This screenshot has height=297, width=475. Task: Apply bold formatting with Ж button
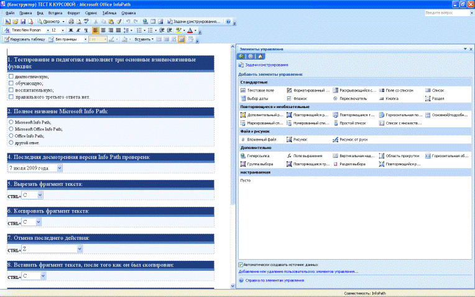click(71, 30)
